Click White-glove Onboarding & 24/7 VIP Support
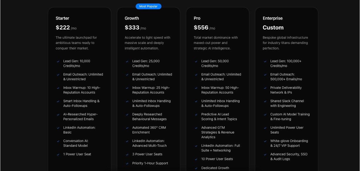The image size is (360, 171). [x=285, y=143]
